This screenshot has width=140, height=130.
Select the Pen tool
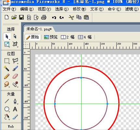point(15,101)
